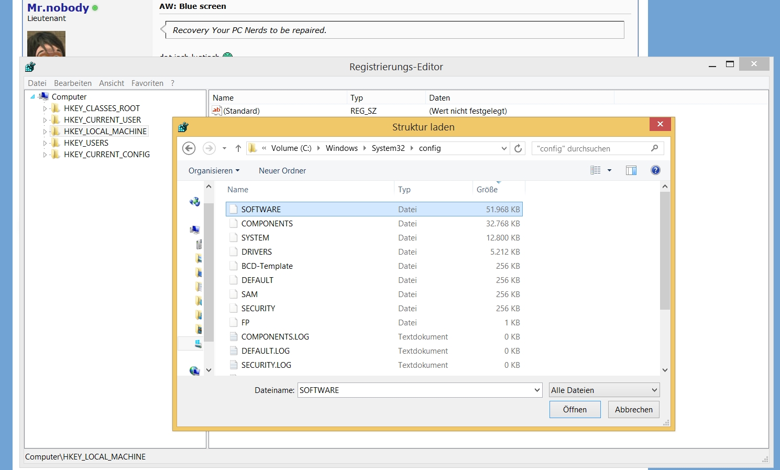Select the BCD-Template file row

point(374,266)
